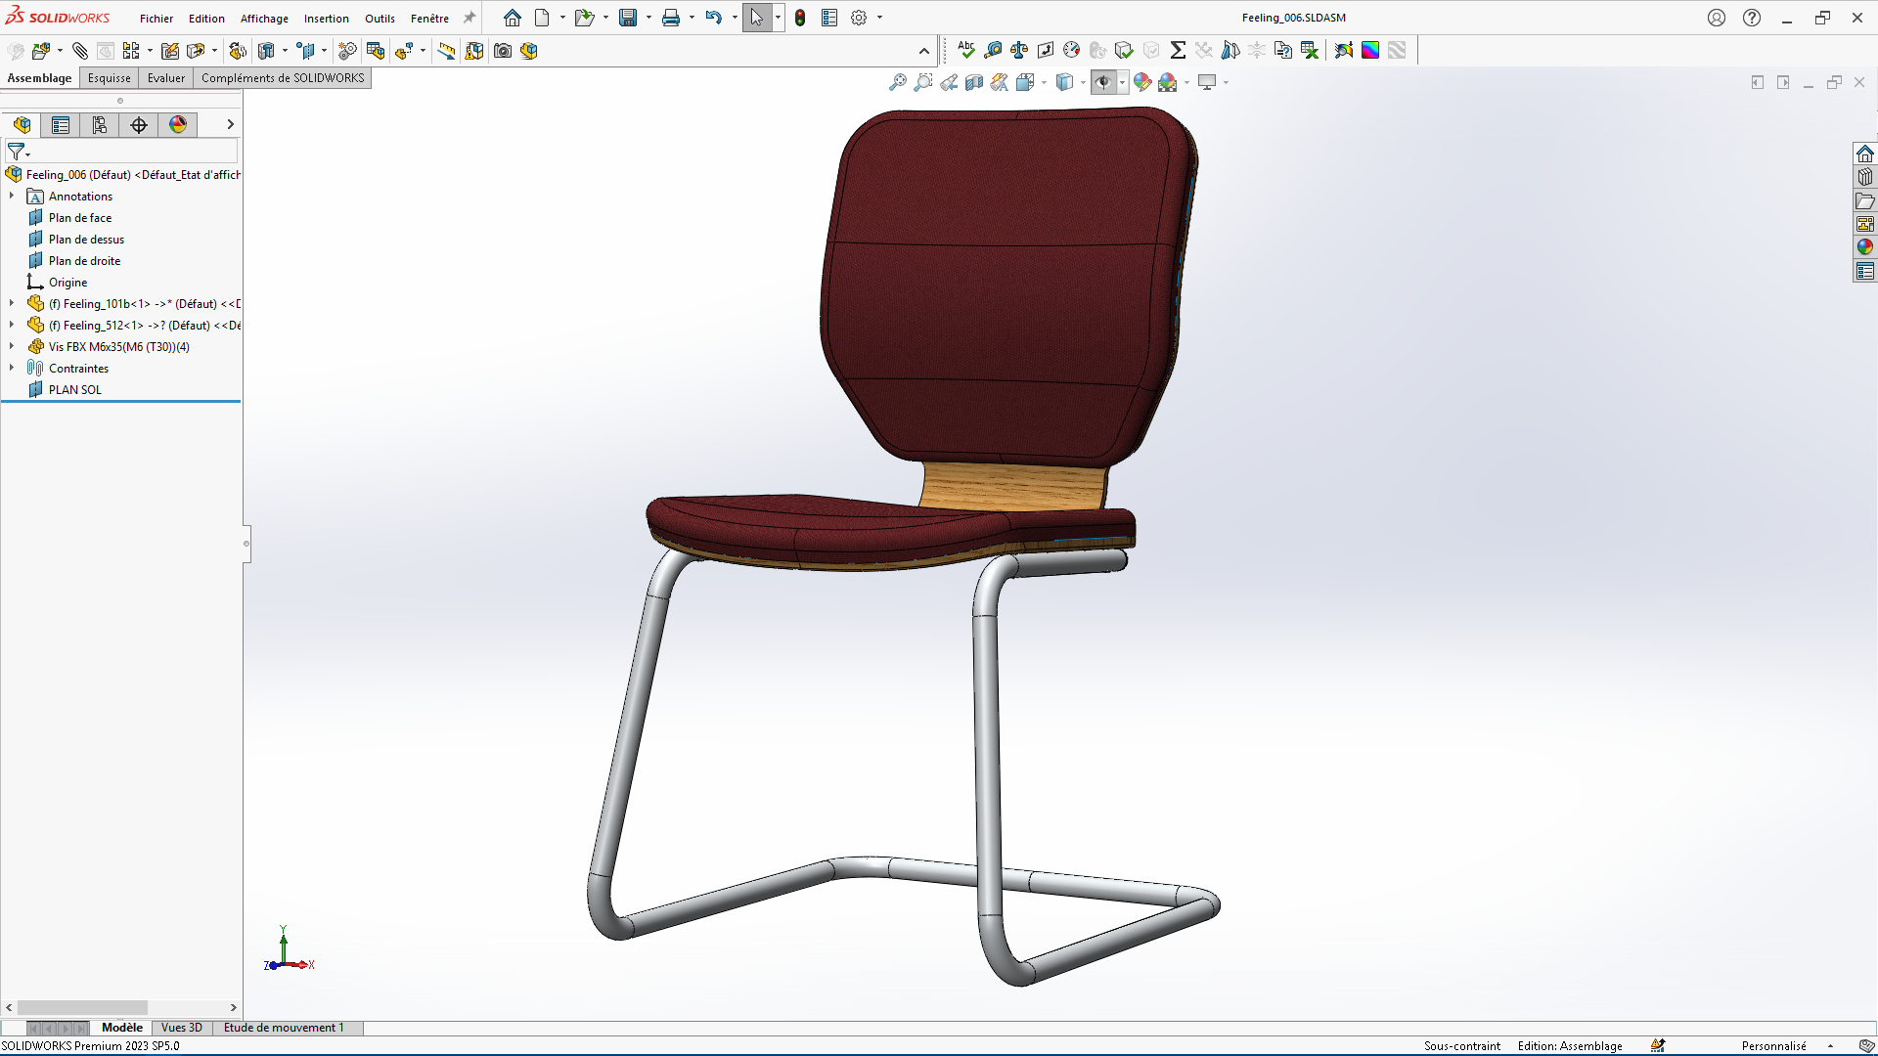Click the Rebuild traffic light icon
The width and height of the screenshot is (1878, 1056).
point(800,18)
